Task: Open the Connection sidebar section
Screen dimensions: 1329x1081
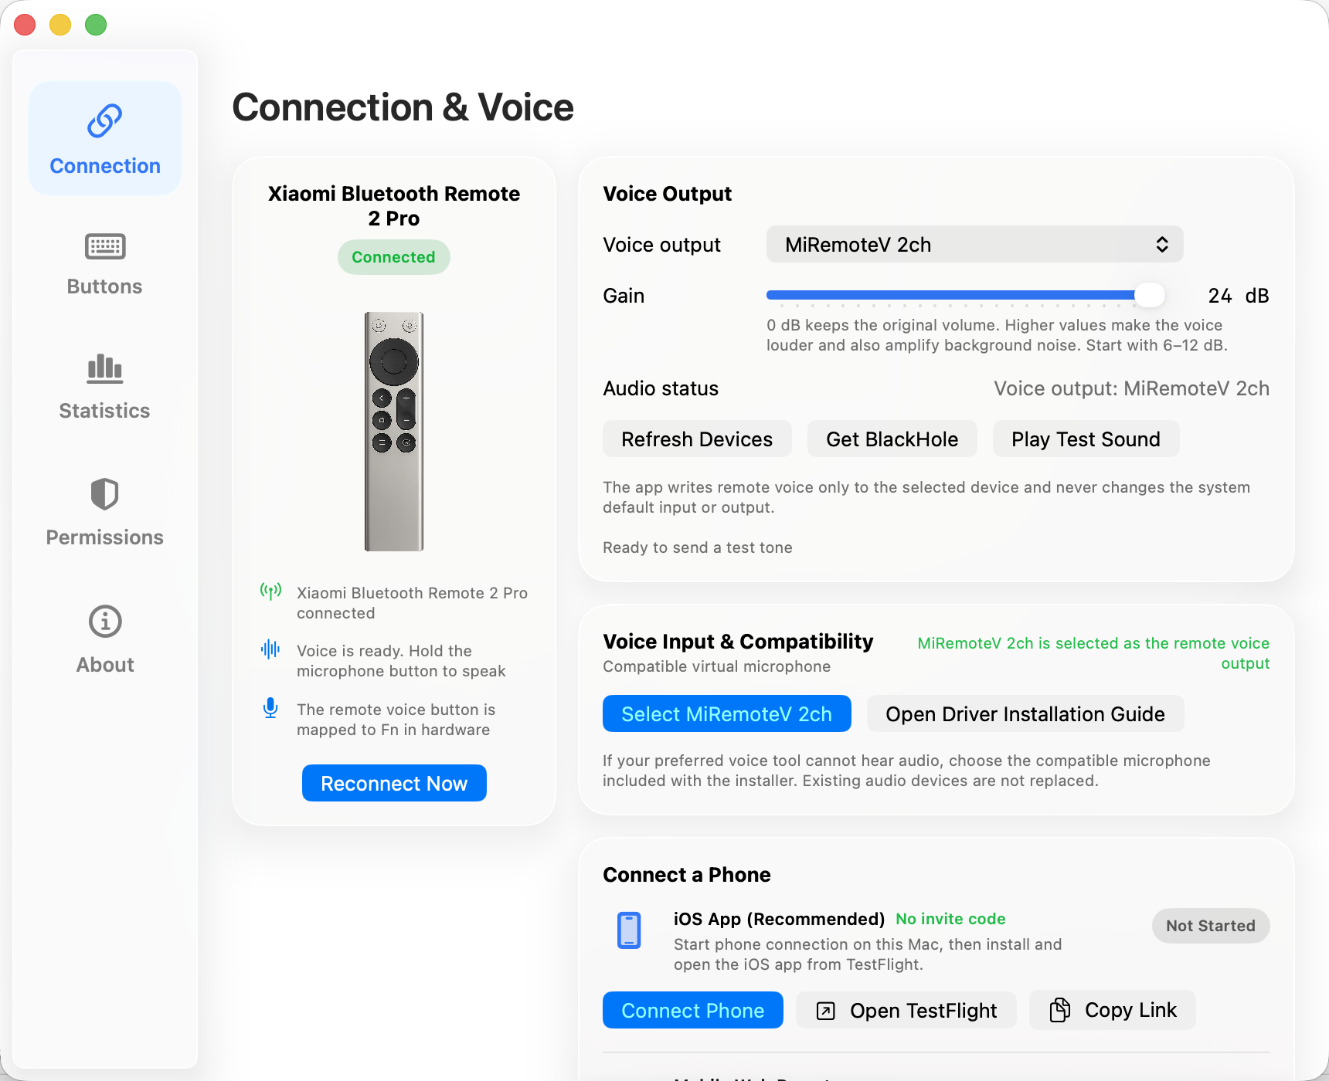Action: coord(105,138)
